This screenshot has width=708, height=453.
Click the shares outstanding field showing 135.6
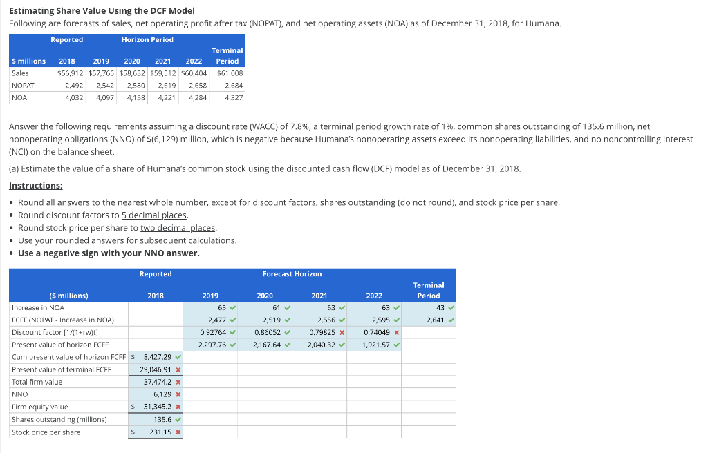[x=156, y=420]
